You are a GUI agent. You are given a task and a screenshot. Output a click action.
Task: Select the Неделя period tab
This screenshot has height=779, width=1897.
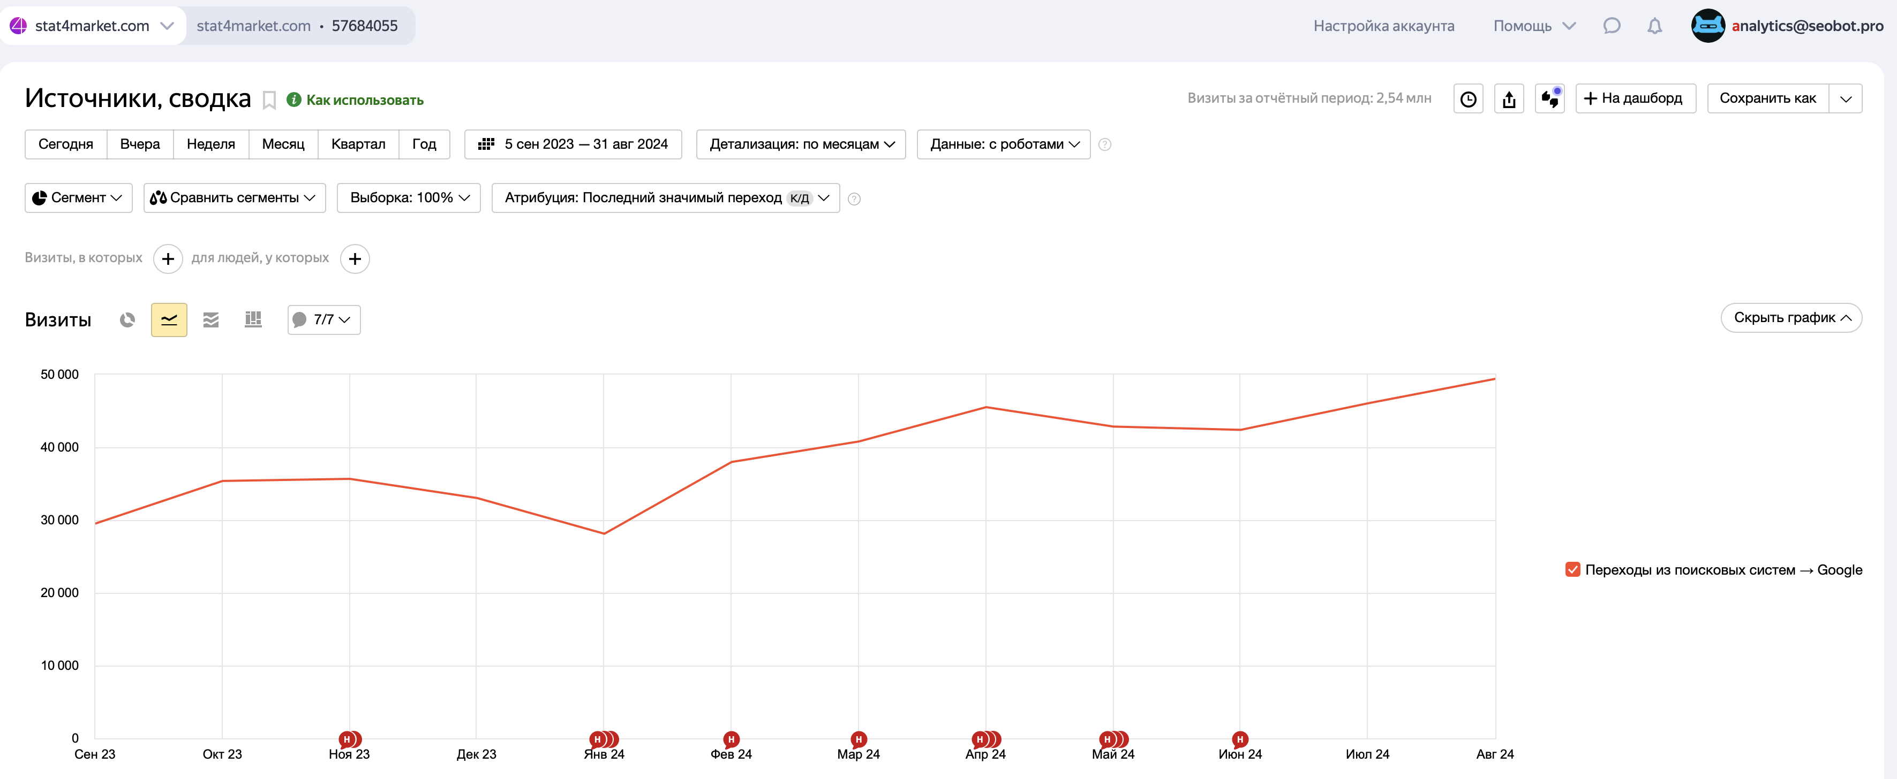tap(210, 144)
